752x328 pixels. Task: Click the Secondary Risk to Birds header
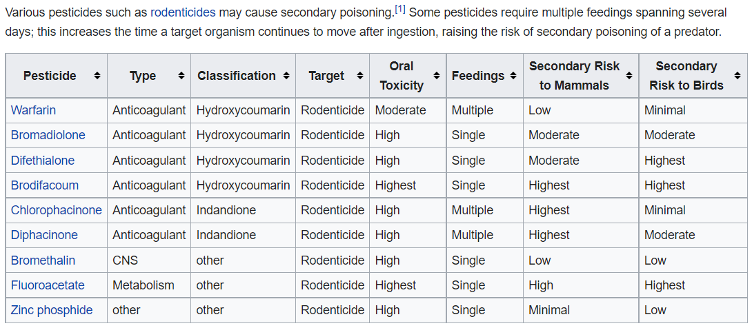[686, 76]
